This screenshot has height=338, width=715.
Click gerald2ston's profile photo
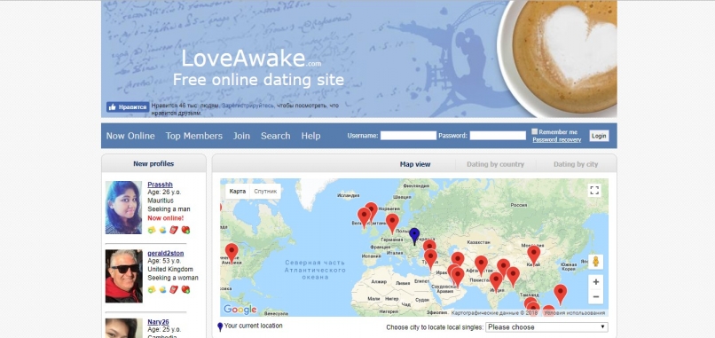(x=123, y=276)
